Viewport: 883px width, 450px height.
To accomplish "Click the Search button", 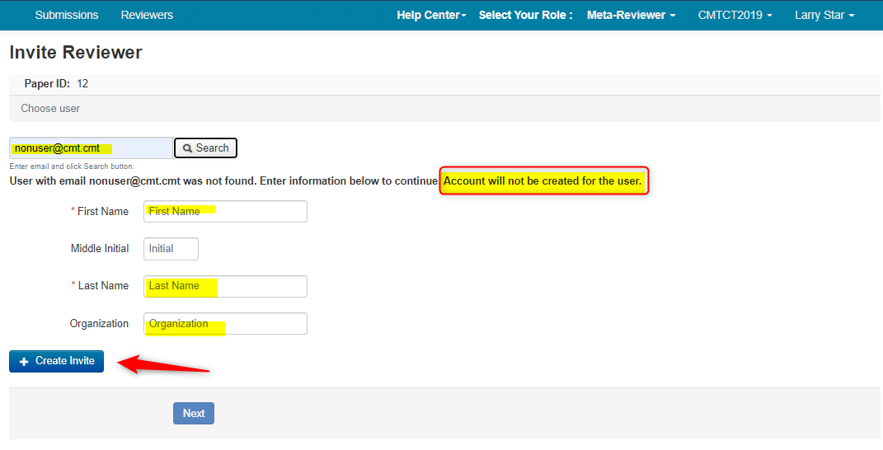I will tap(205, 148).
